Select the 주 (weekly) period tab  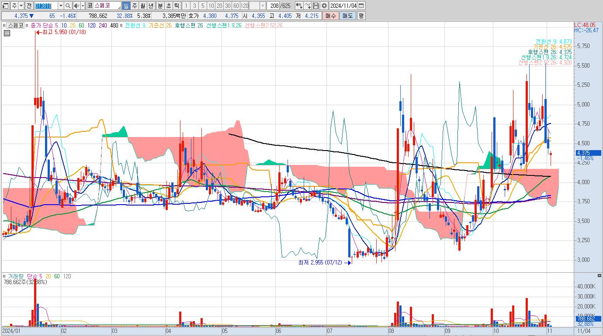134,6
